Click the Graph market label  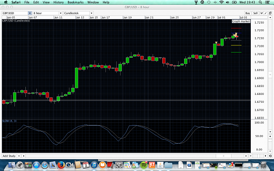point(241,21)
